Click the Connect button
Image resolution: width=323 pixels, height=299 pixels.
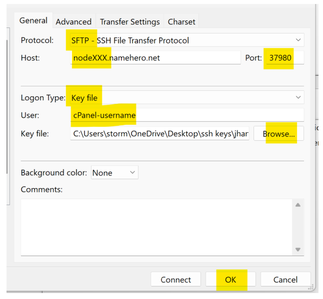click(x=175, y=280)
